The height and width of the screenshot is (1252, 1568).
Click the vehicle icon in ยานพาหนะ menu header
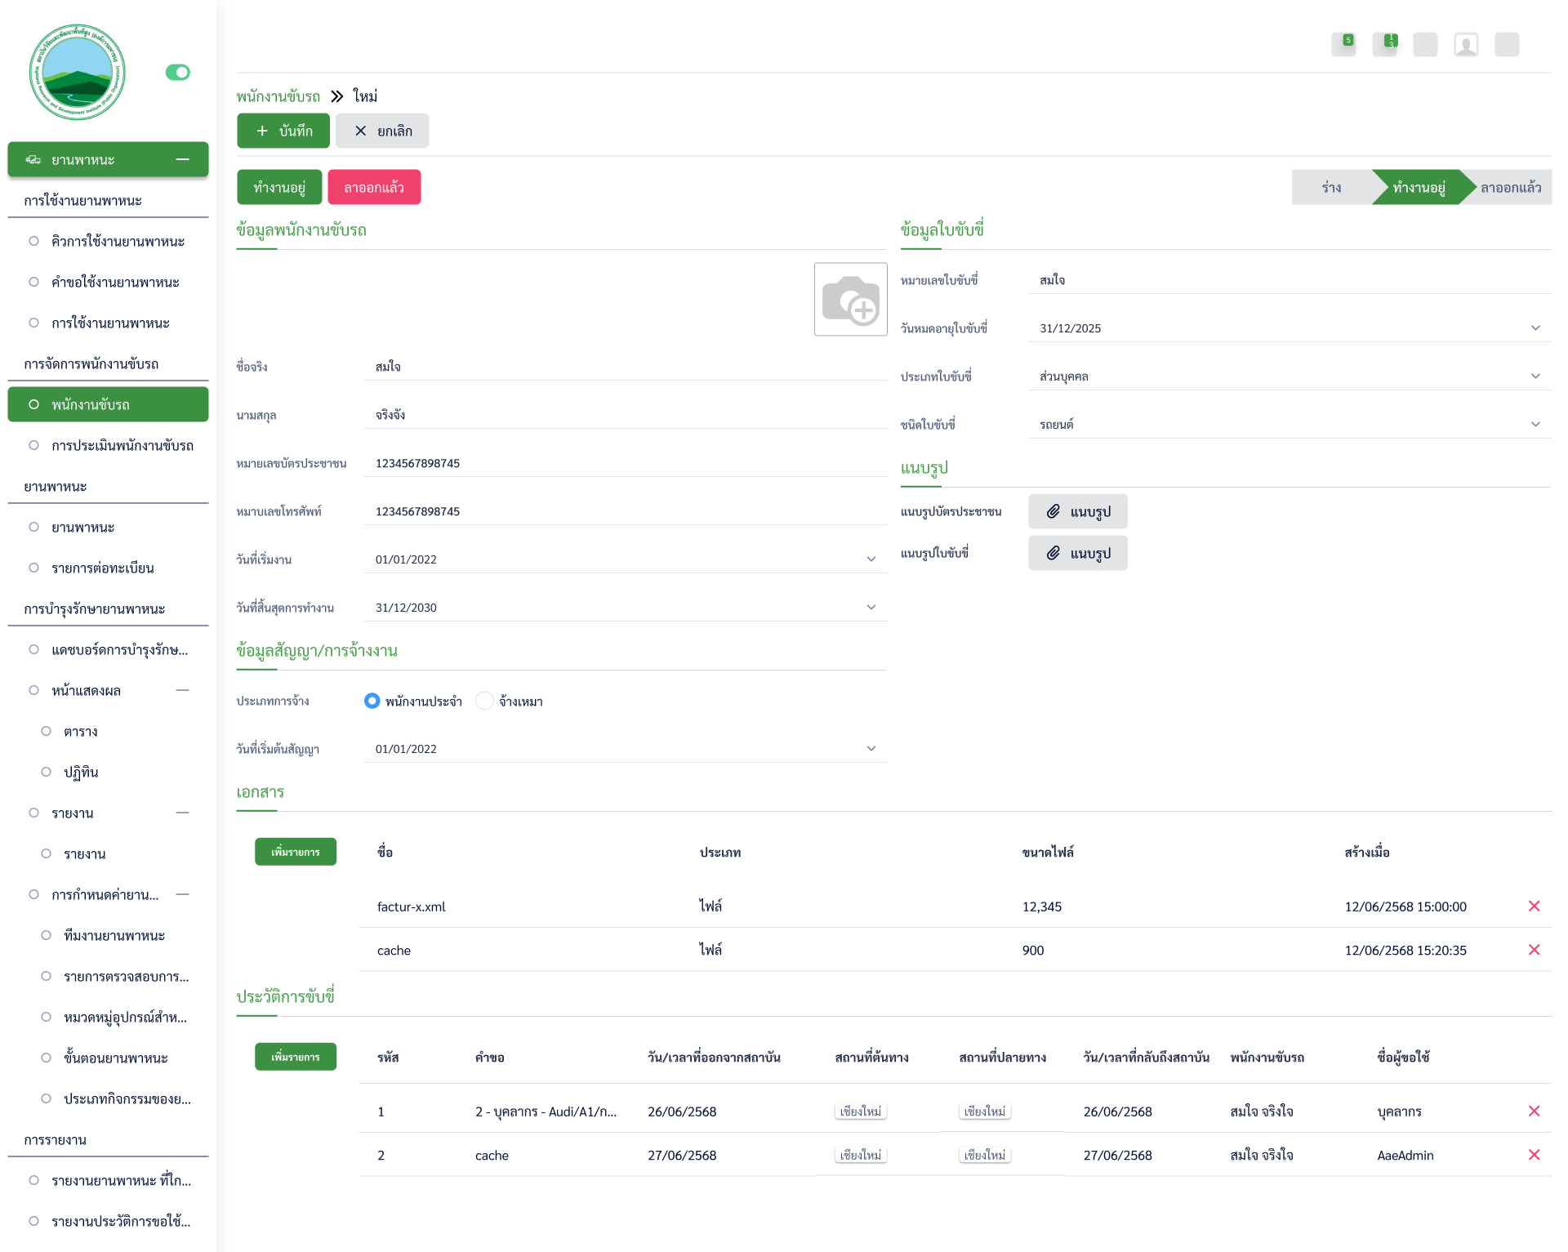tap(33, 159)
